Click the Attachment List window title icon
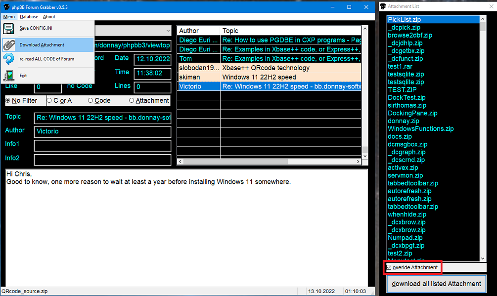Screen dimensions: 497x296 pyautogui.click(x=383, y=6)
